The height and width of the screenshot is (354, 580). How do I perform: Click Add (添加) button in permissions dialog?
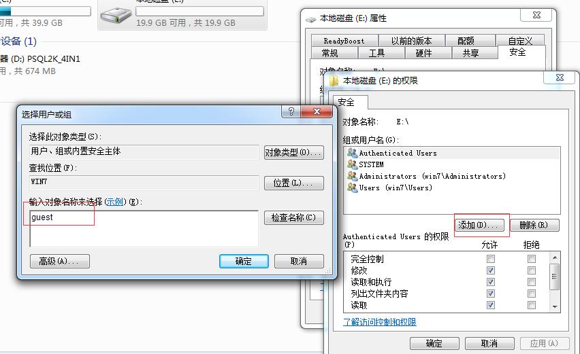479,225
